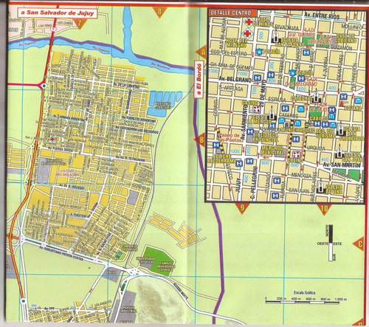The height and width of the screenshot is (327, 369).
Task: Click the ACCESO NORTE road label
Action: tap(181, 291)
